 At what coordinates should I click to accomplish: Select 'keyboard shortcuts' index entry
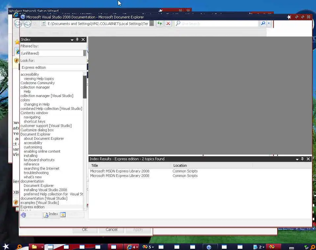39,160
